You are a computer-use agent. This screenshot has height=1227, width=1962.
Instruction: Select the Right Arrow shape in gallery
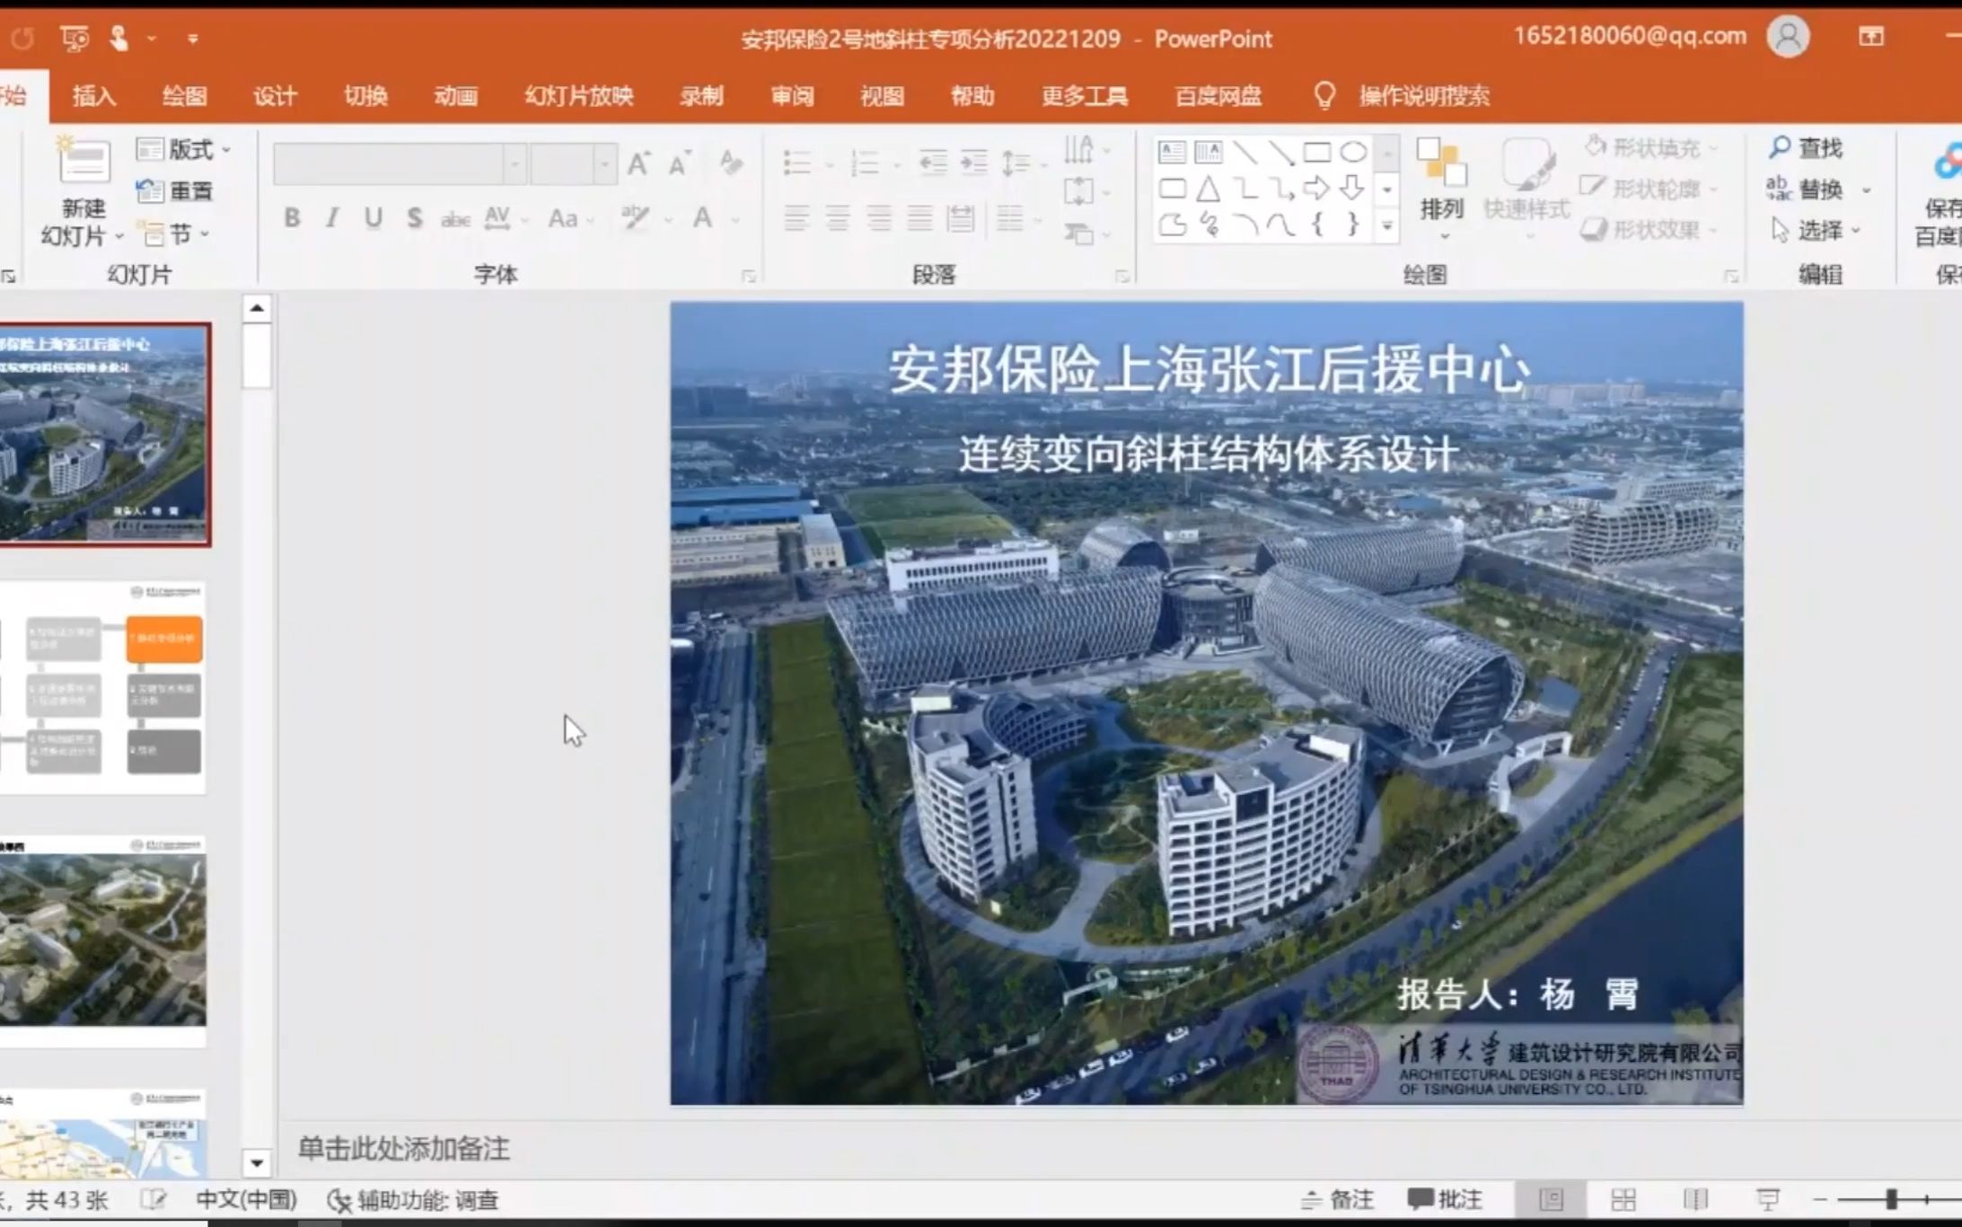[1316, 188]
